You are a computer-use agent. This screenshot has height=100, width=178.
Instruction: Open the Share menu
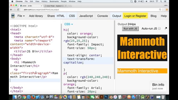point(51,16)
